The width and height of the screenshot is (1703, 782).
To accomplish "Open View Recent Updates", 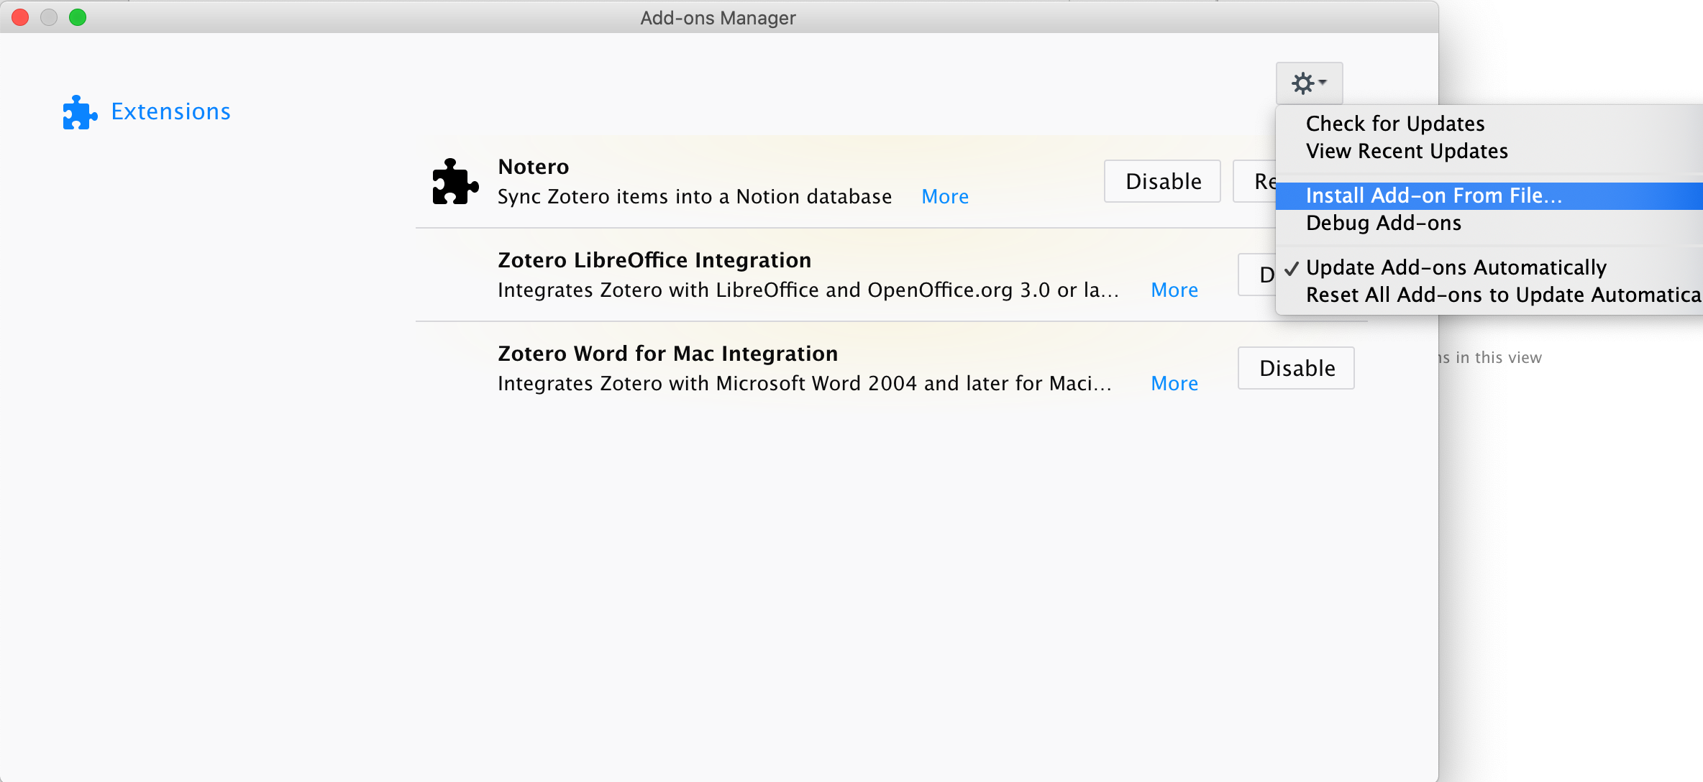I will coord(1406,151).
